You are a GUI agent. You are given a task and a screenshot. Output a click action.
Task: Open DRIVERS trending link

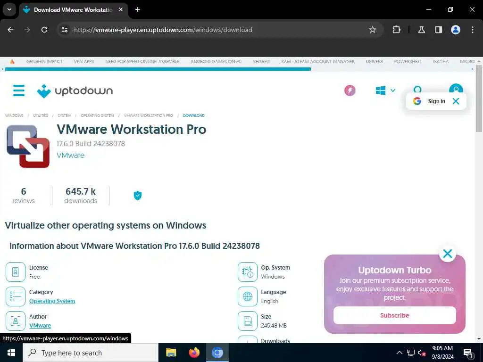(374, 62)
